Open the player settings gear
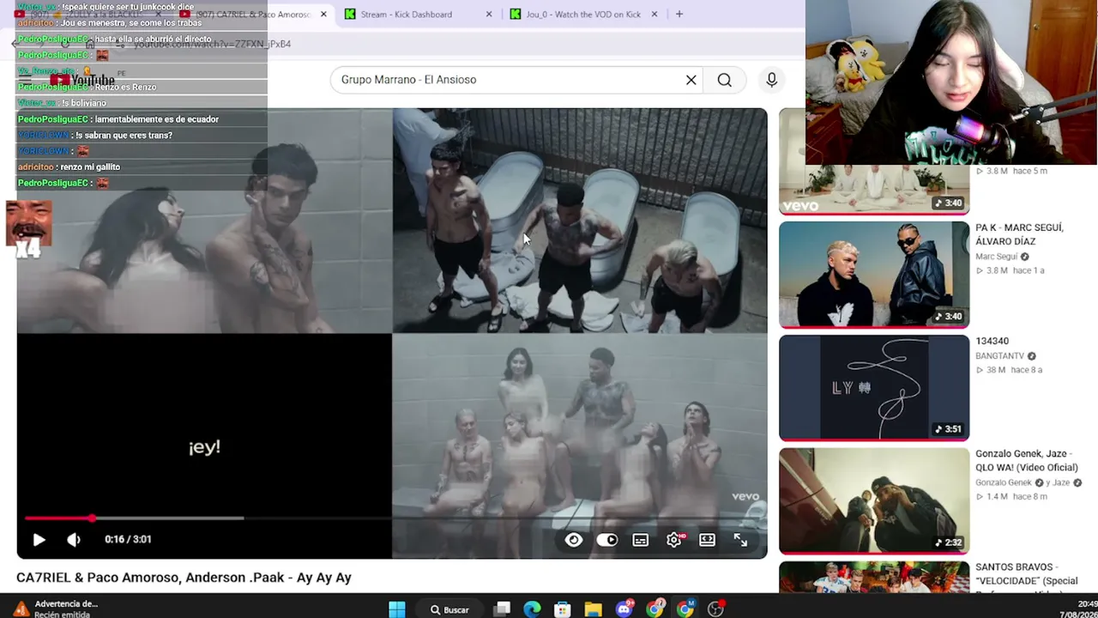 [x=674, y=540]
